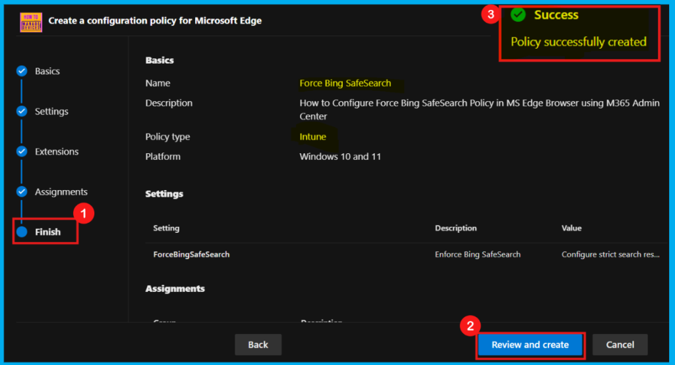Viewport: 675px width, 365px height.
Task: Click the 'Name' field label
Action: click(158, 83)
